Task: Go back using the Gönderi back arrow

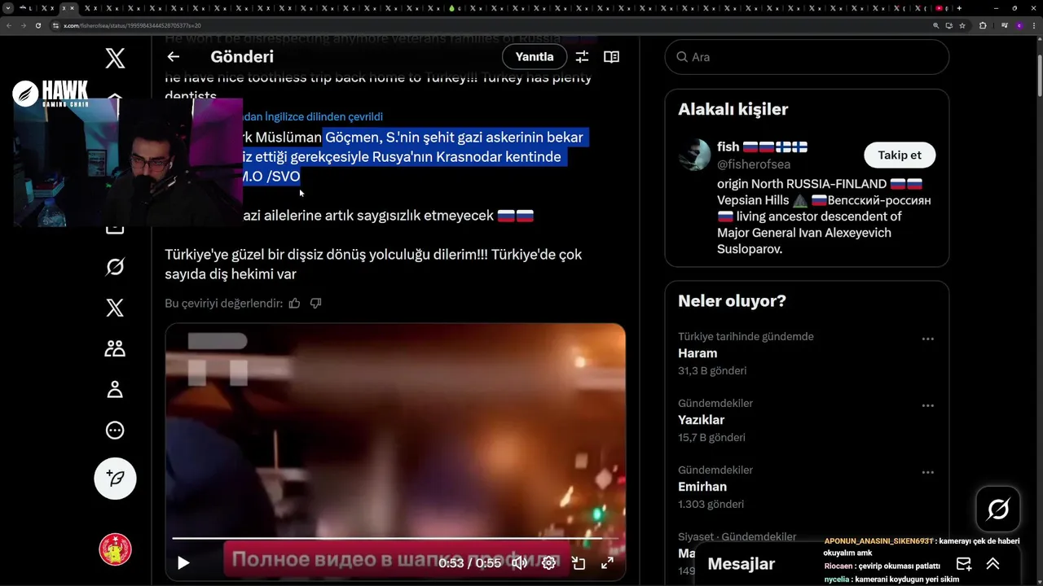Action: point(173,57)
